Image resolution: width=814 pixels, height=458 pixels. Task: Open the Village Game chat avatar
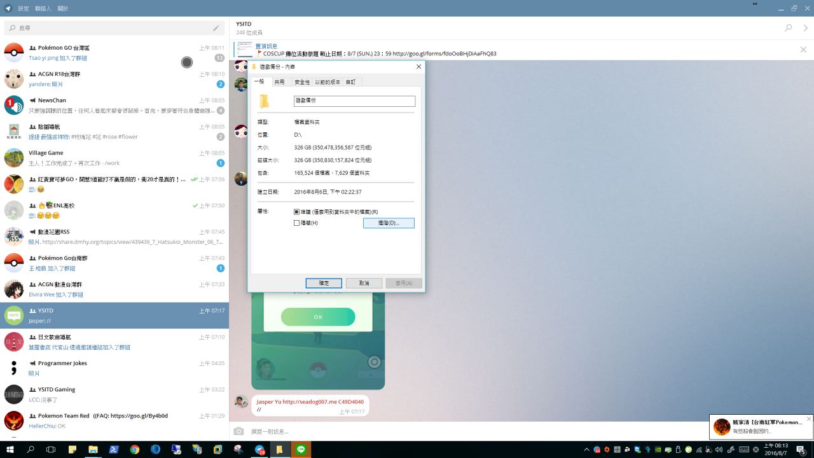coord(14,158)
